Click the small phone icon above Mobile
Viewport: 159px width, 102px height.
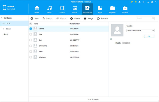coord(111,39)
